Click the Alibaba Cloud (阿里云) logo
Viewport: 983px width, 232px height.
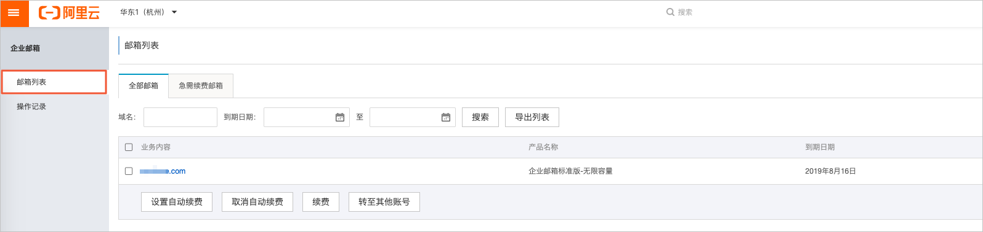point(69,13)
